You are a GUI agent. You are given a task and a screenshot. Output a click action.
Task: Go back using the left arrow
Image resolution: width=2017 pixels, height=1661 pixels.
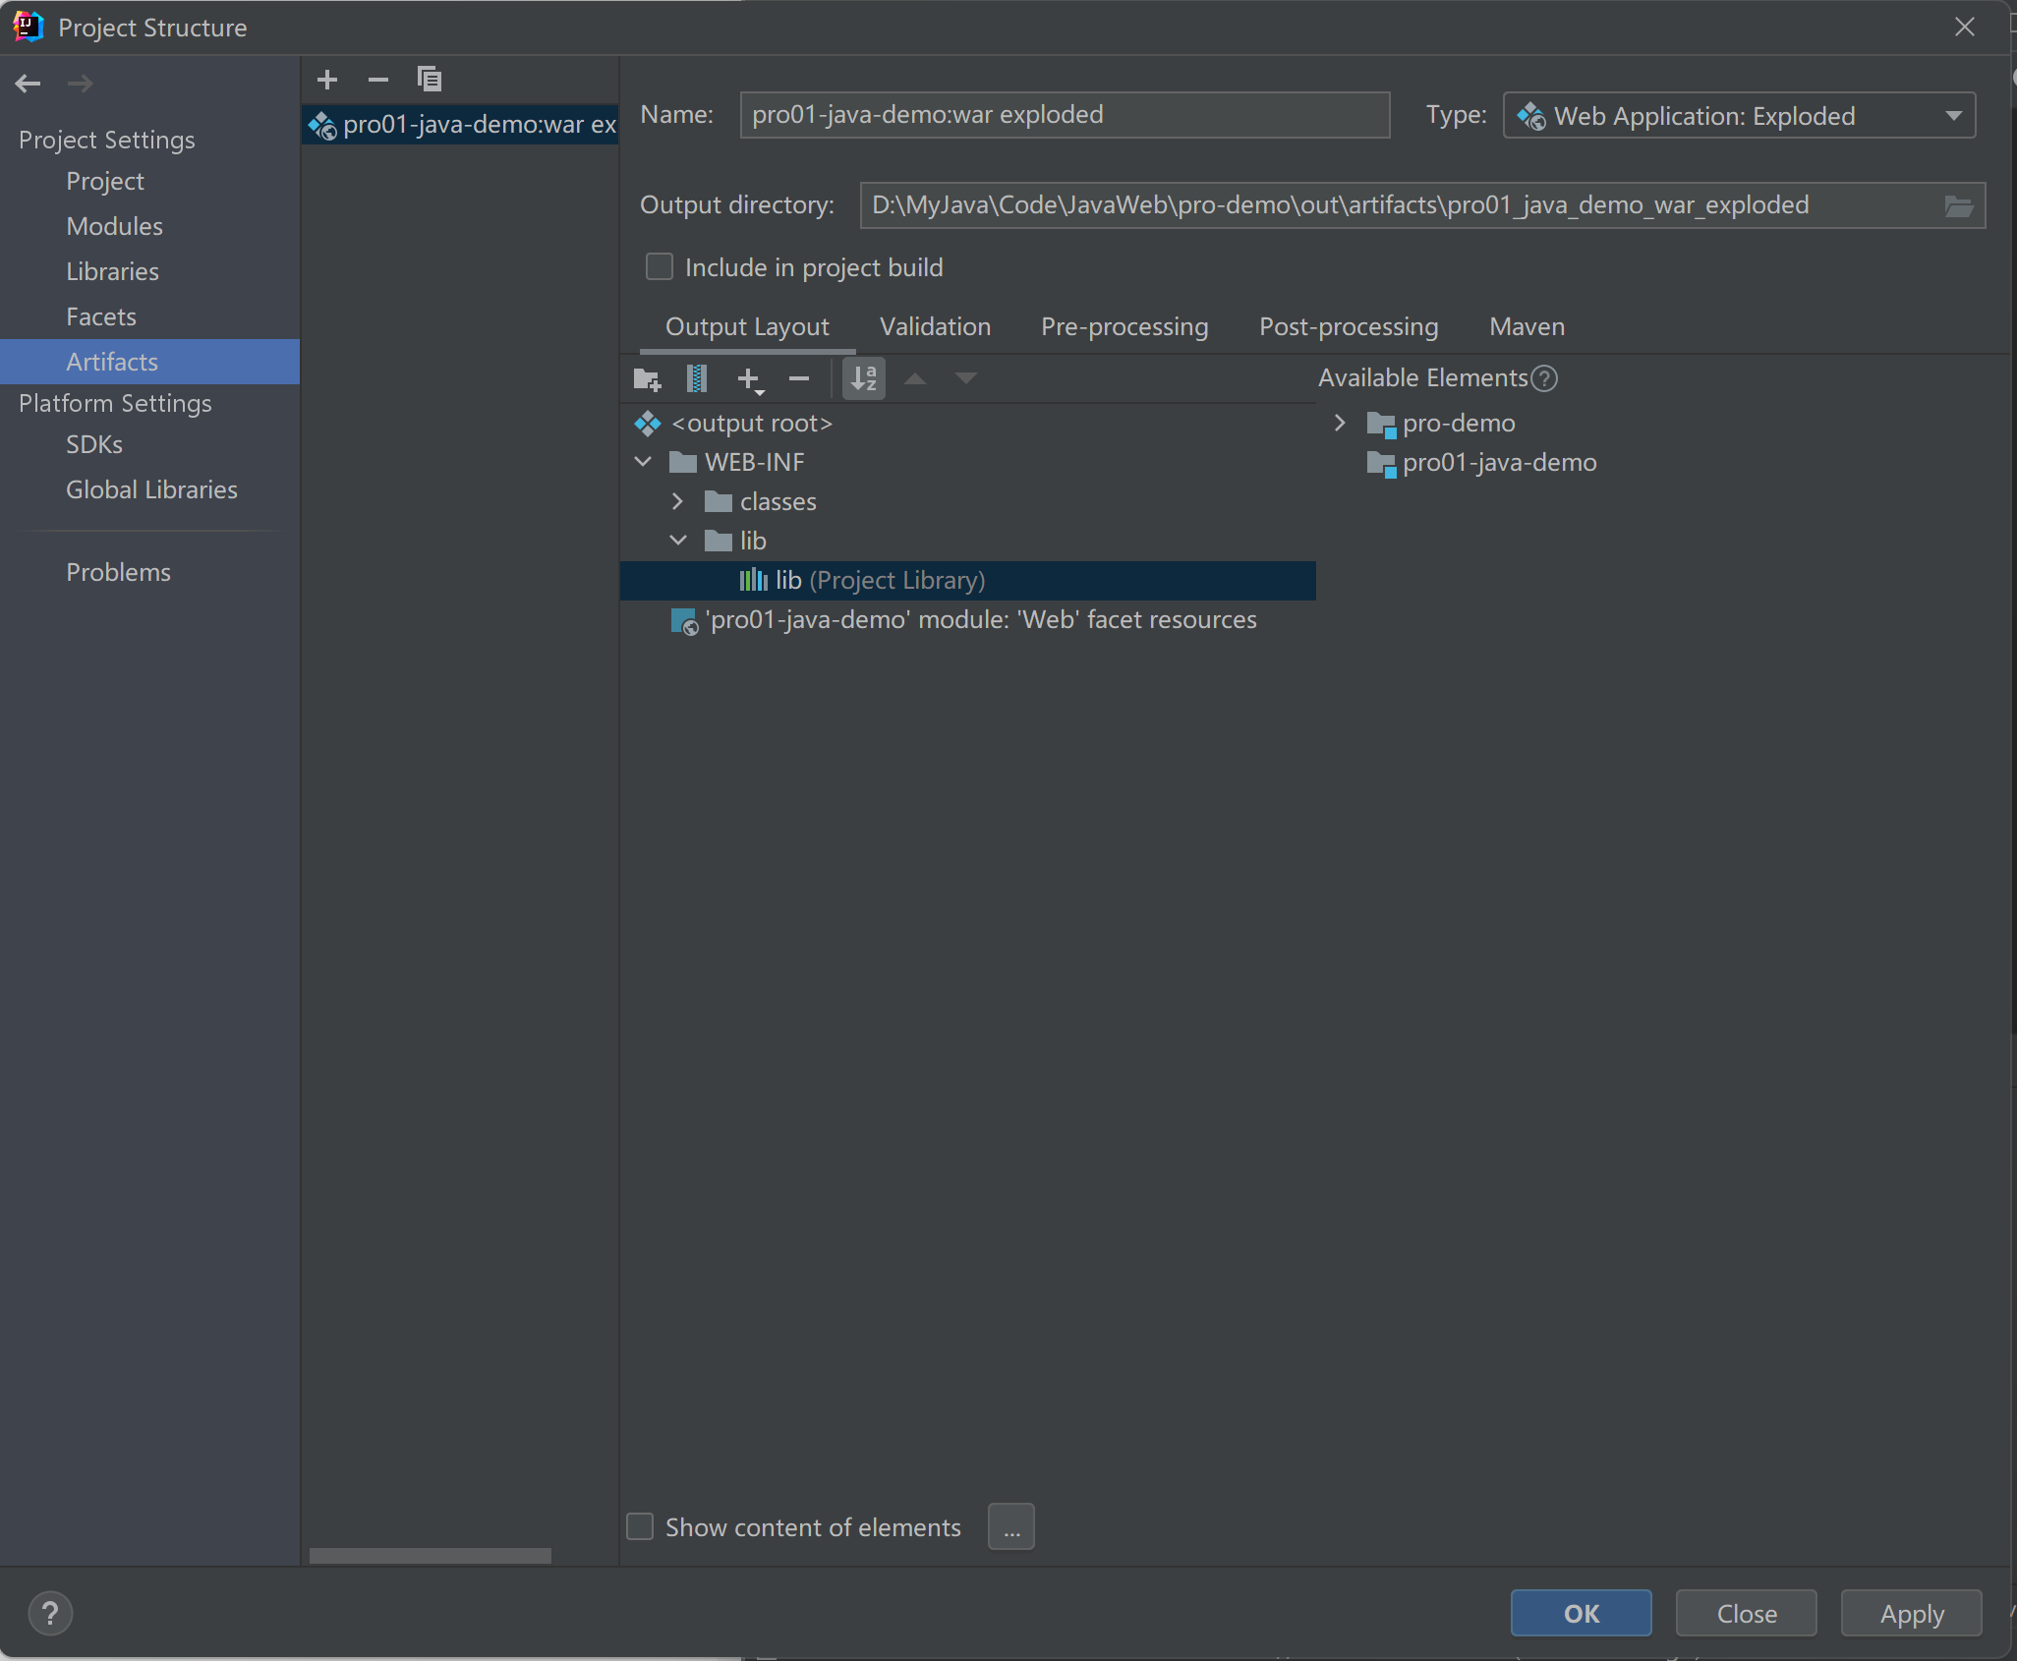point(29,84)
